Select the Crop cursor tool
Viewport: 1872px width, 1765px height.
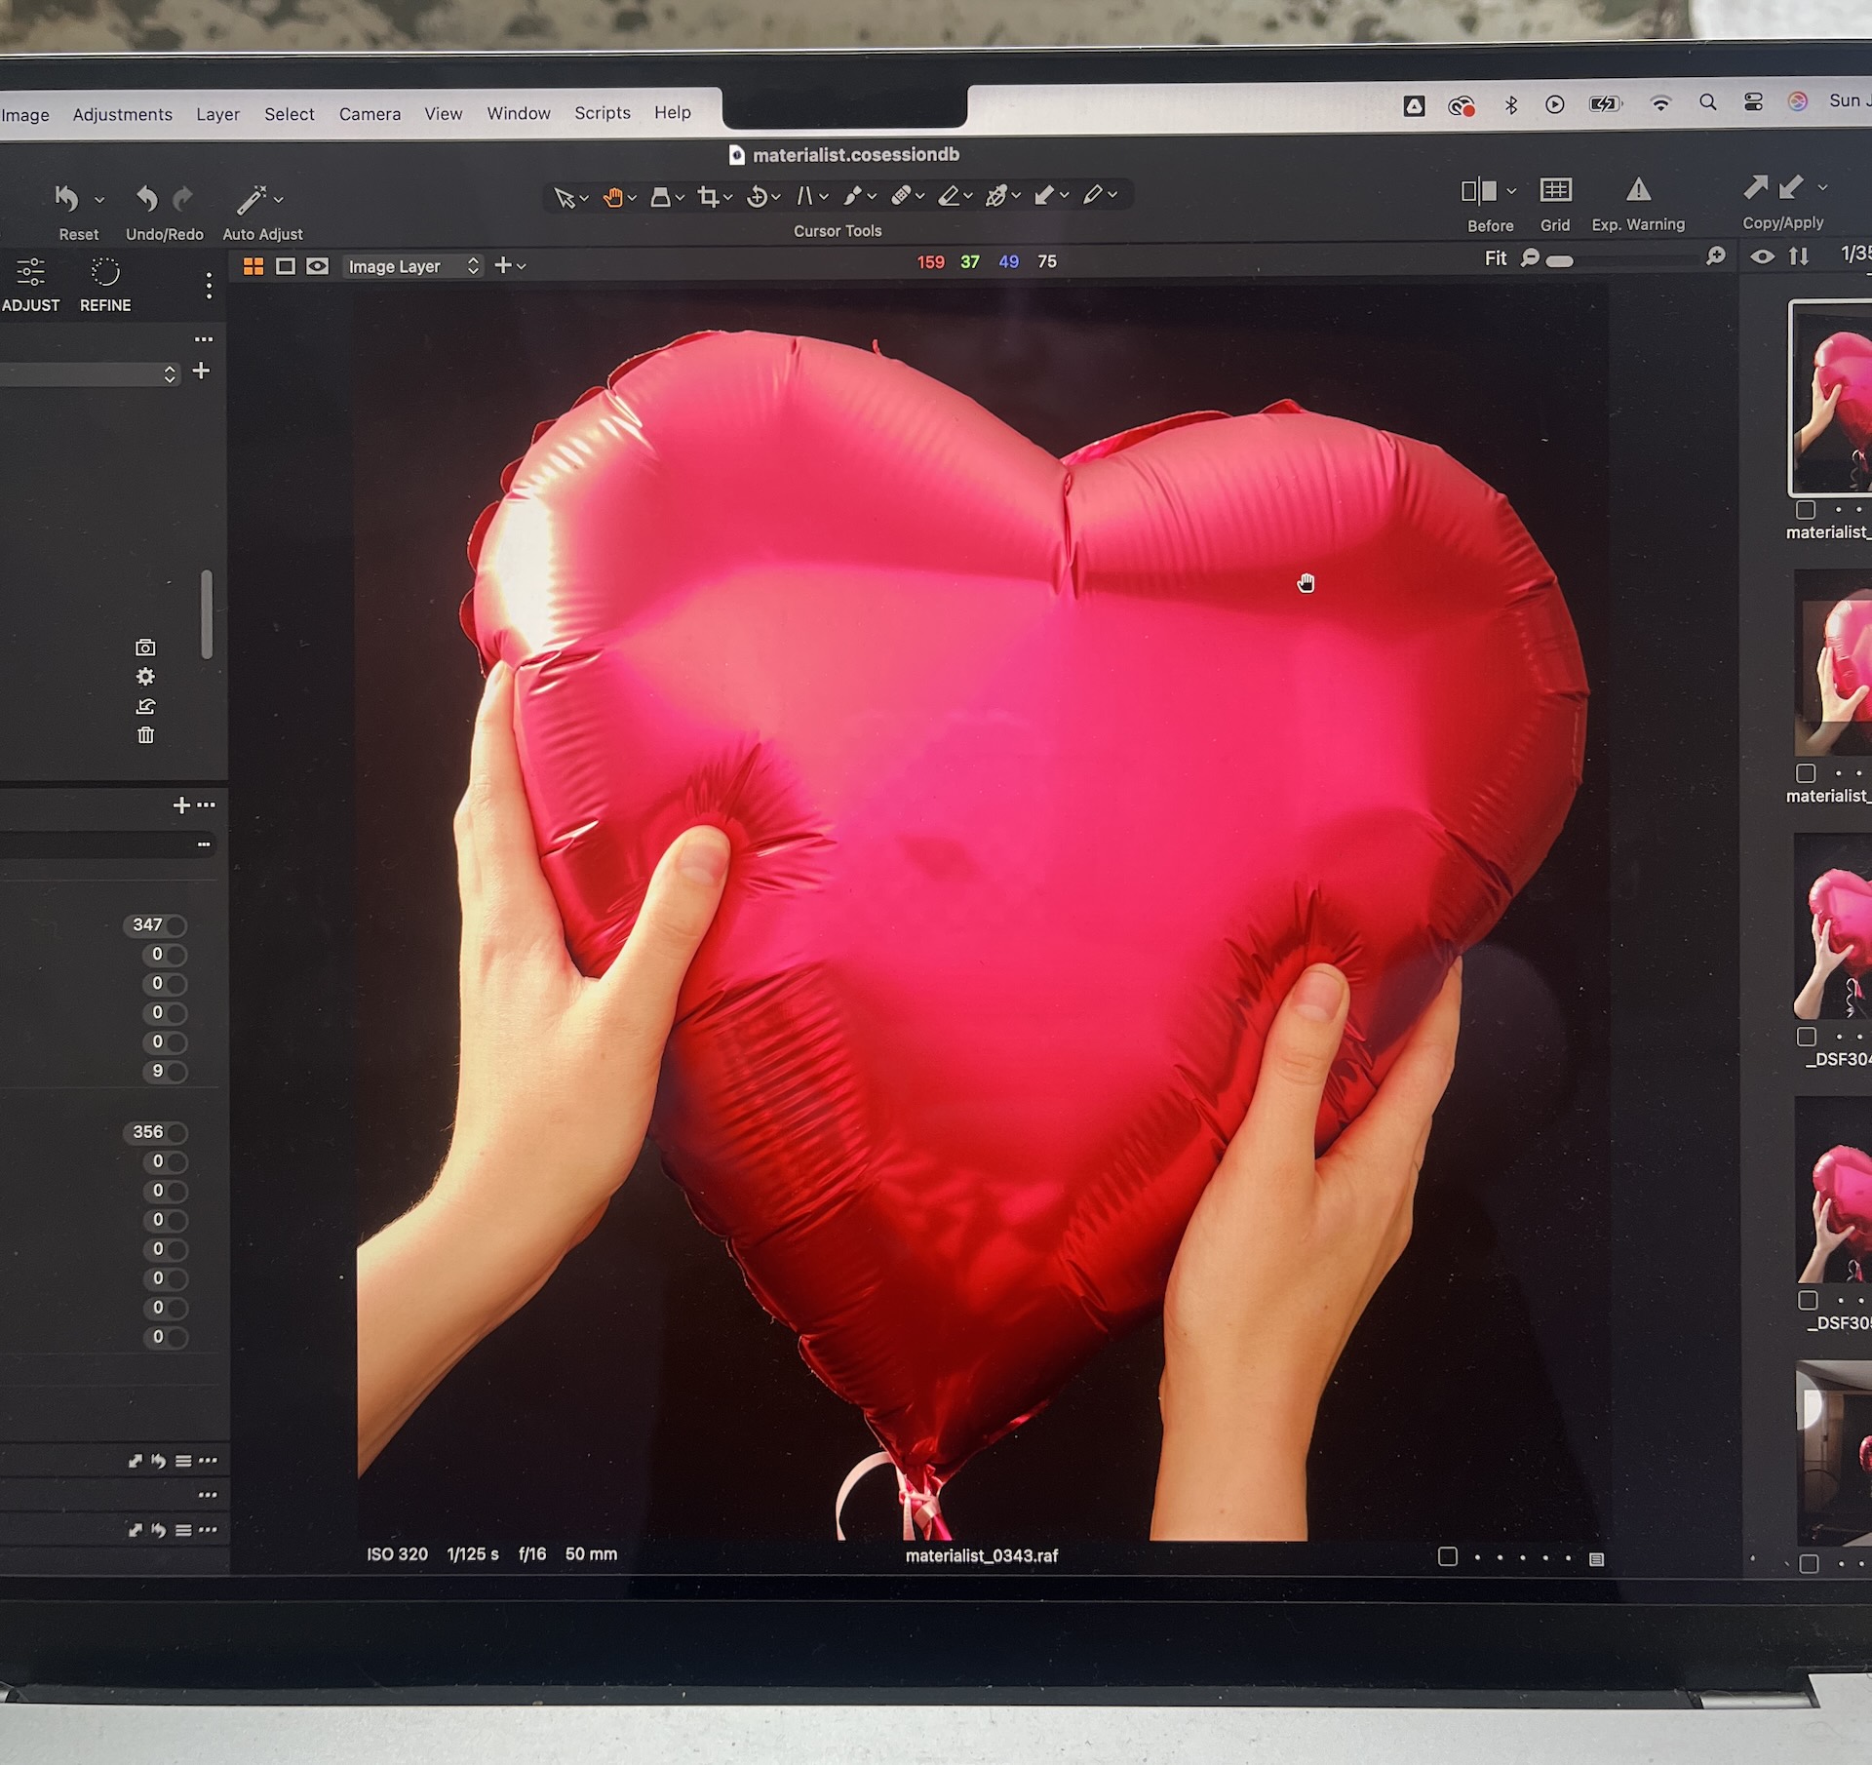(708, 198)
